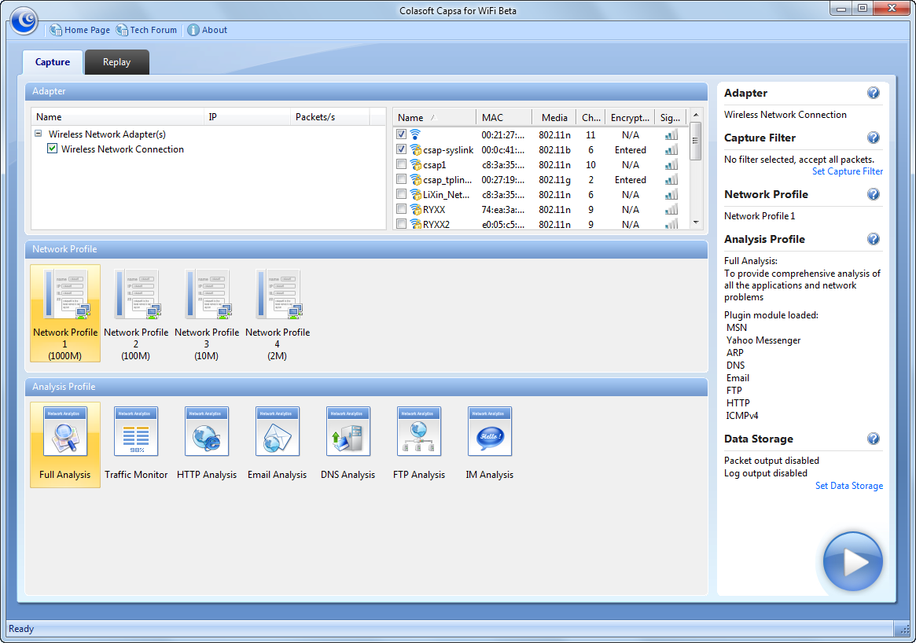Viewport: 916px width, 643px height.
Task: Check the csap1 access point checkbox
Action: coord(401,164)
